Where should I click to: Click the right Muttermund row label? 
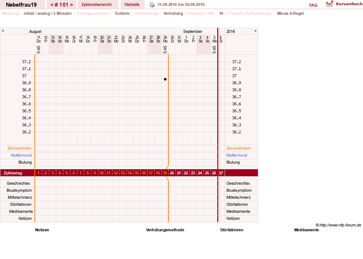[236, 155]
